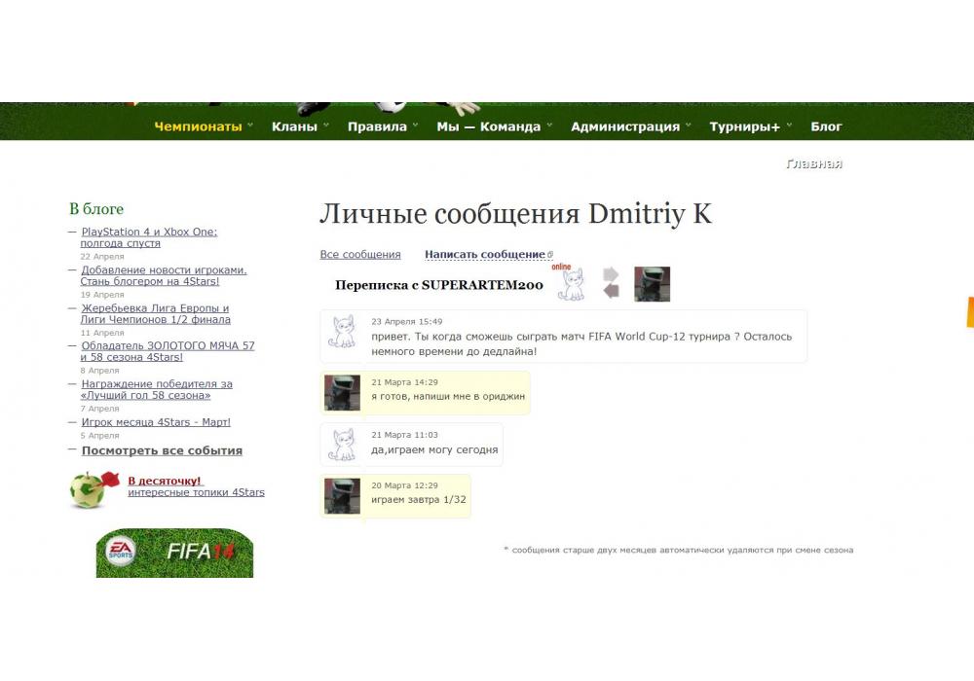Image resolution: width=974 pixels, height=681 pixels.
Task: Click the grey exchange arrows icon
Action: 611,283
